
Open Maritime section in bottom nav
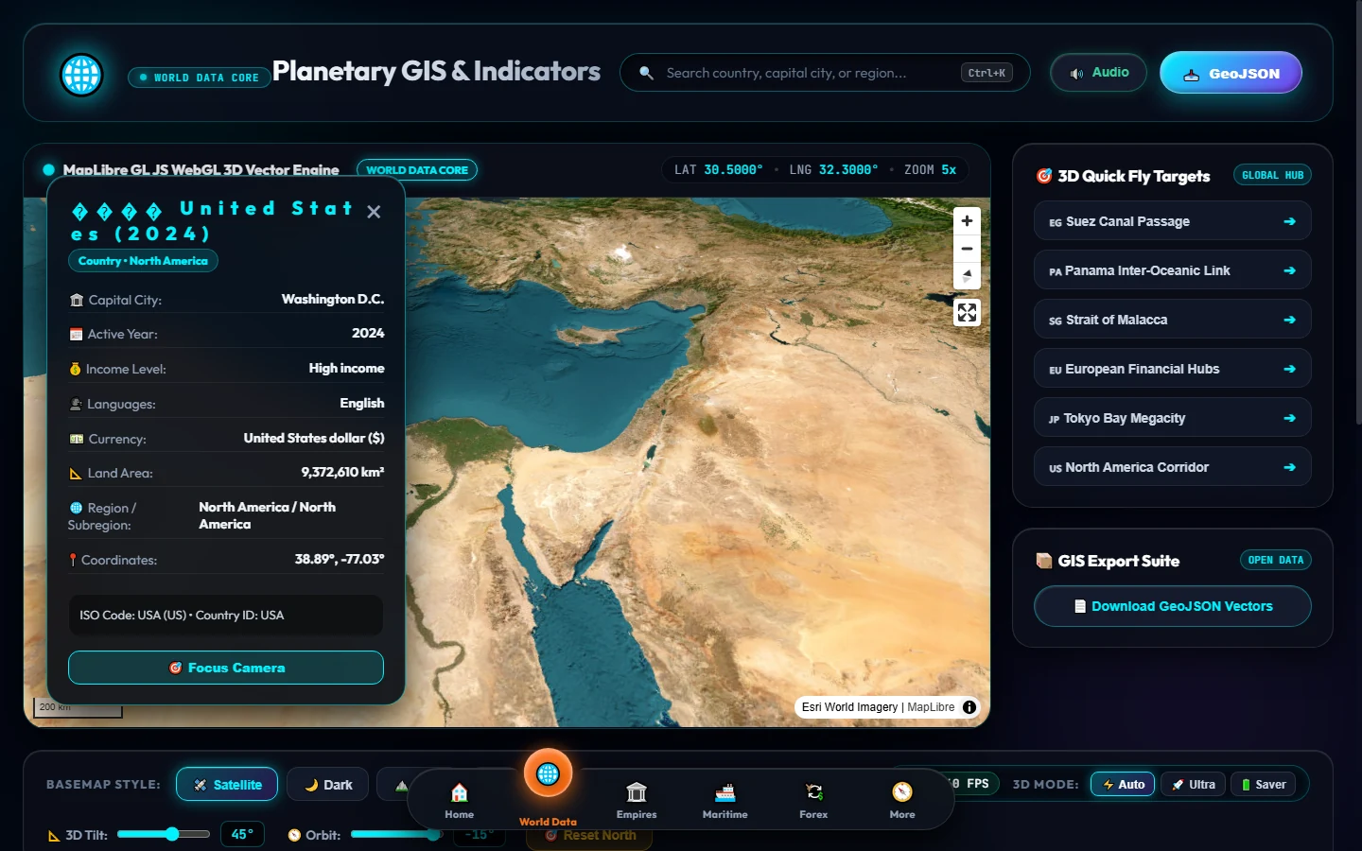click(x=725, y=800)
